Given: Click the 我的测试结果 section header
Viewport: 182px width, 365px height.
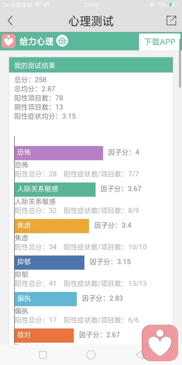Looking at the screenshot, I should tap(91, 65).
